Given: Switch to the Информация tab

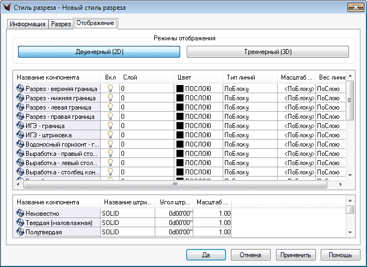Looking at the screenshot, I should pos(27,25).
